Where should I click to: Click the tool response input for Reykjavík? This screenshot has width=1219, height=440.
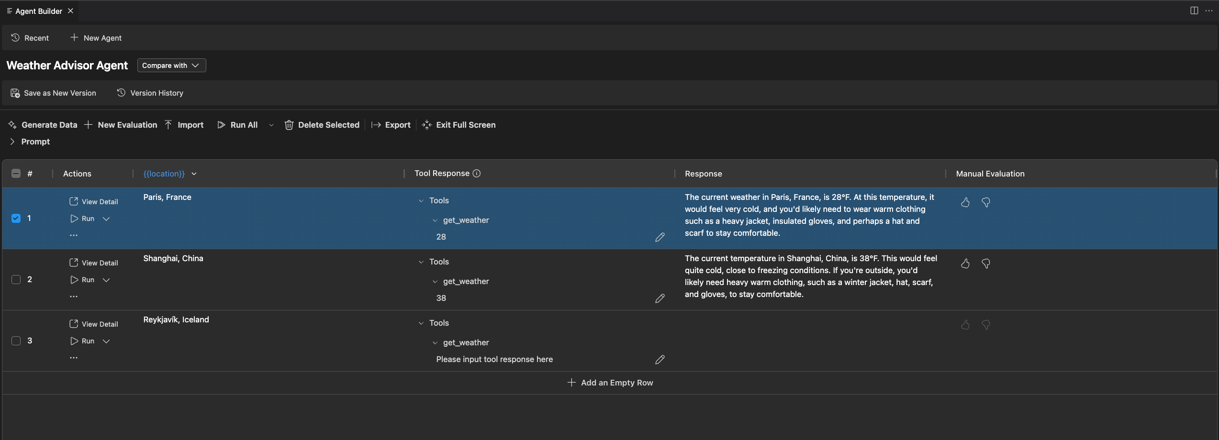pos(494,359)
